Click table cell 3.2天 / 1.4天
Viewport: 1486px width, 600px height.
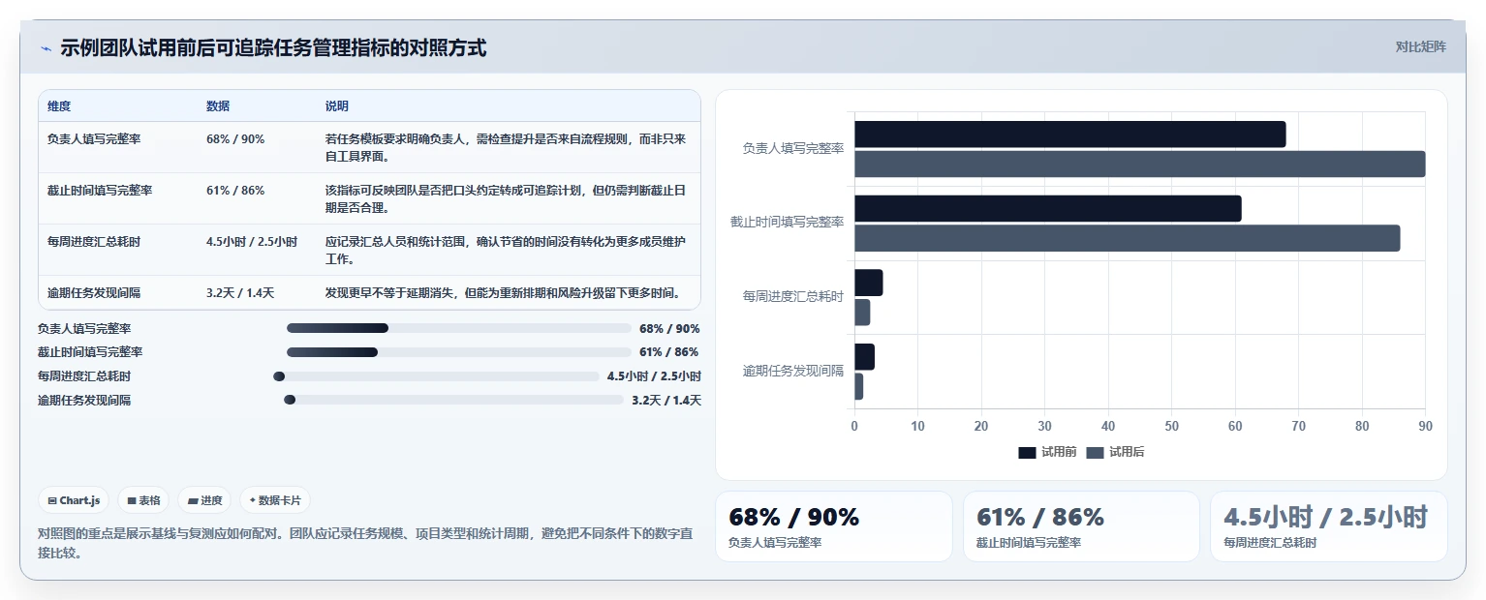click(x=240, y=293)
